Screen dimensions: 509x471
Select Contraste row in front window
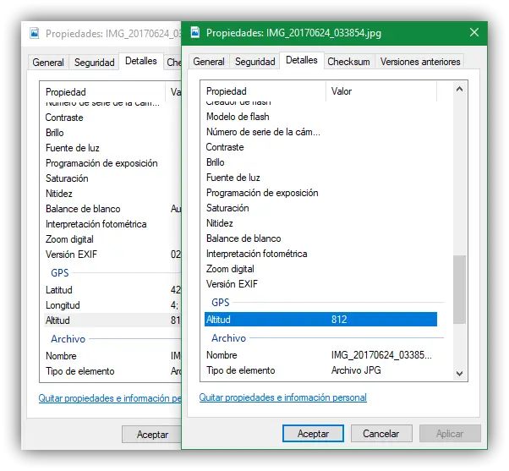point(320,147)
